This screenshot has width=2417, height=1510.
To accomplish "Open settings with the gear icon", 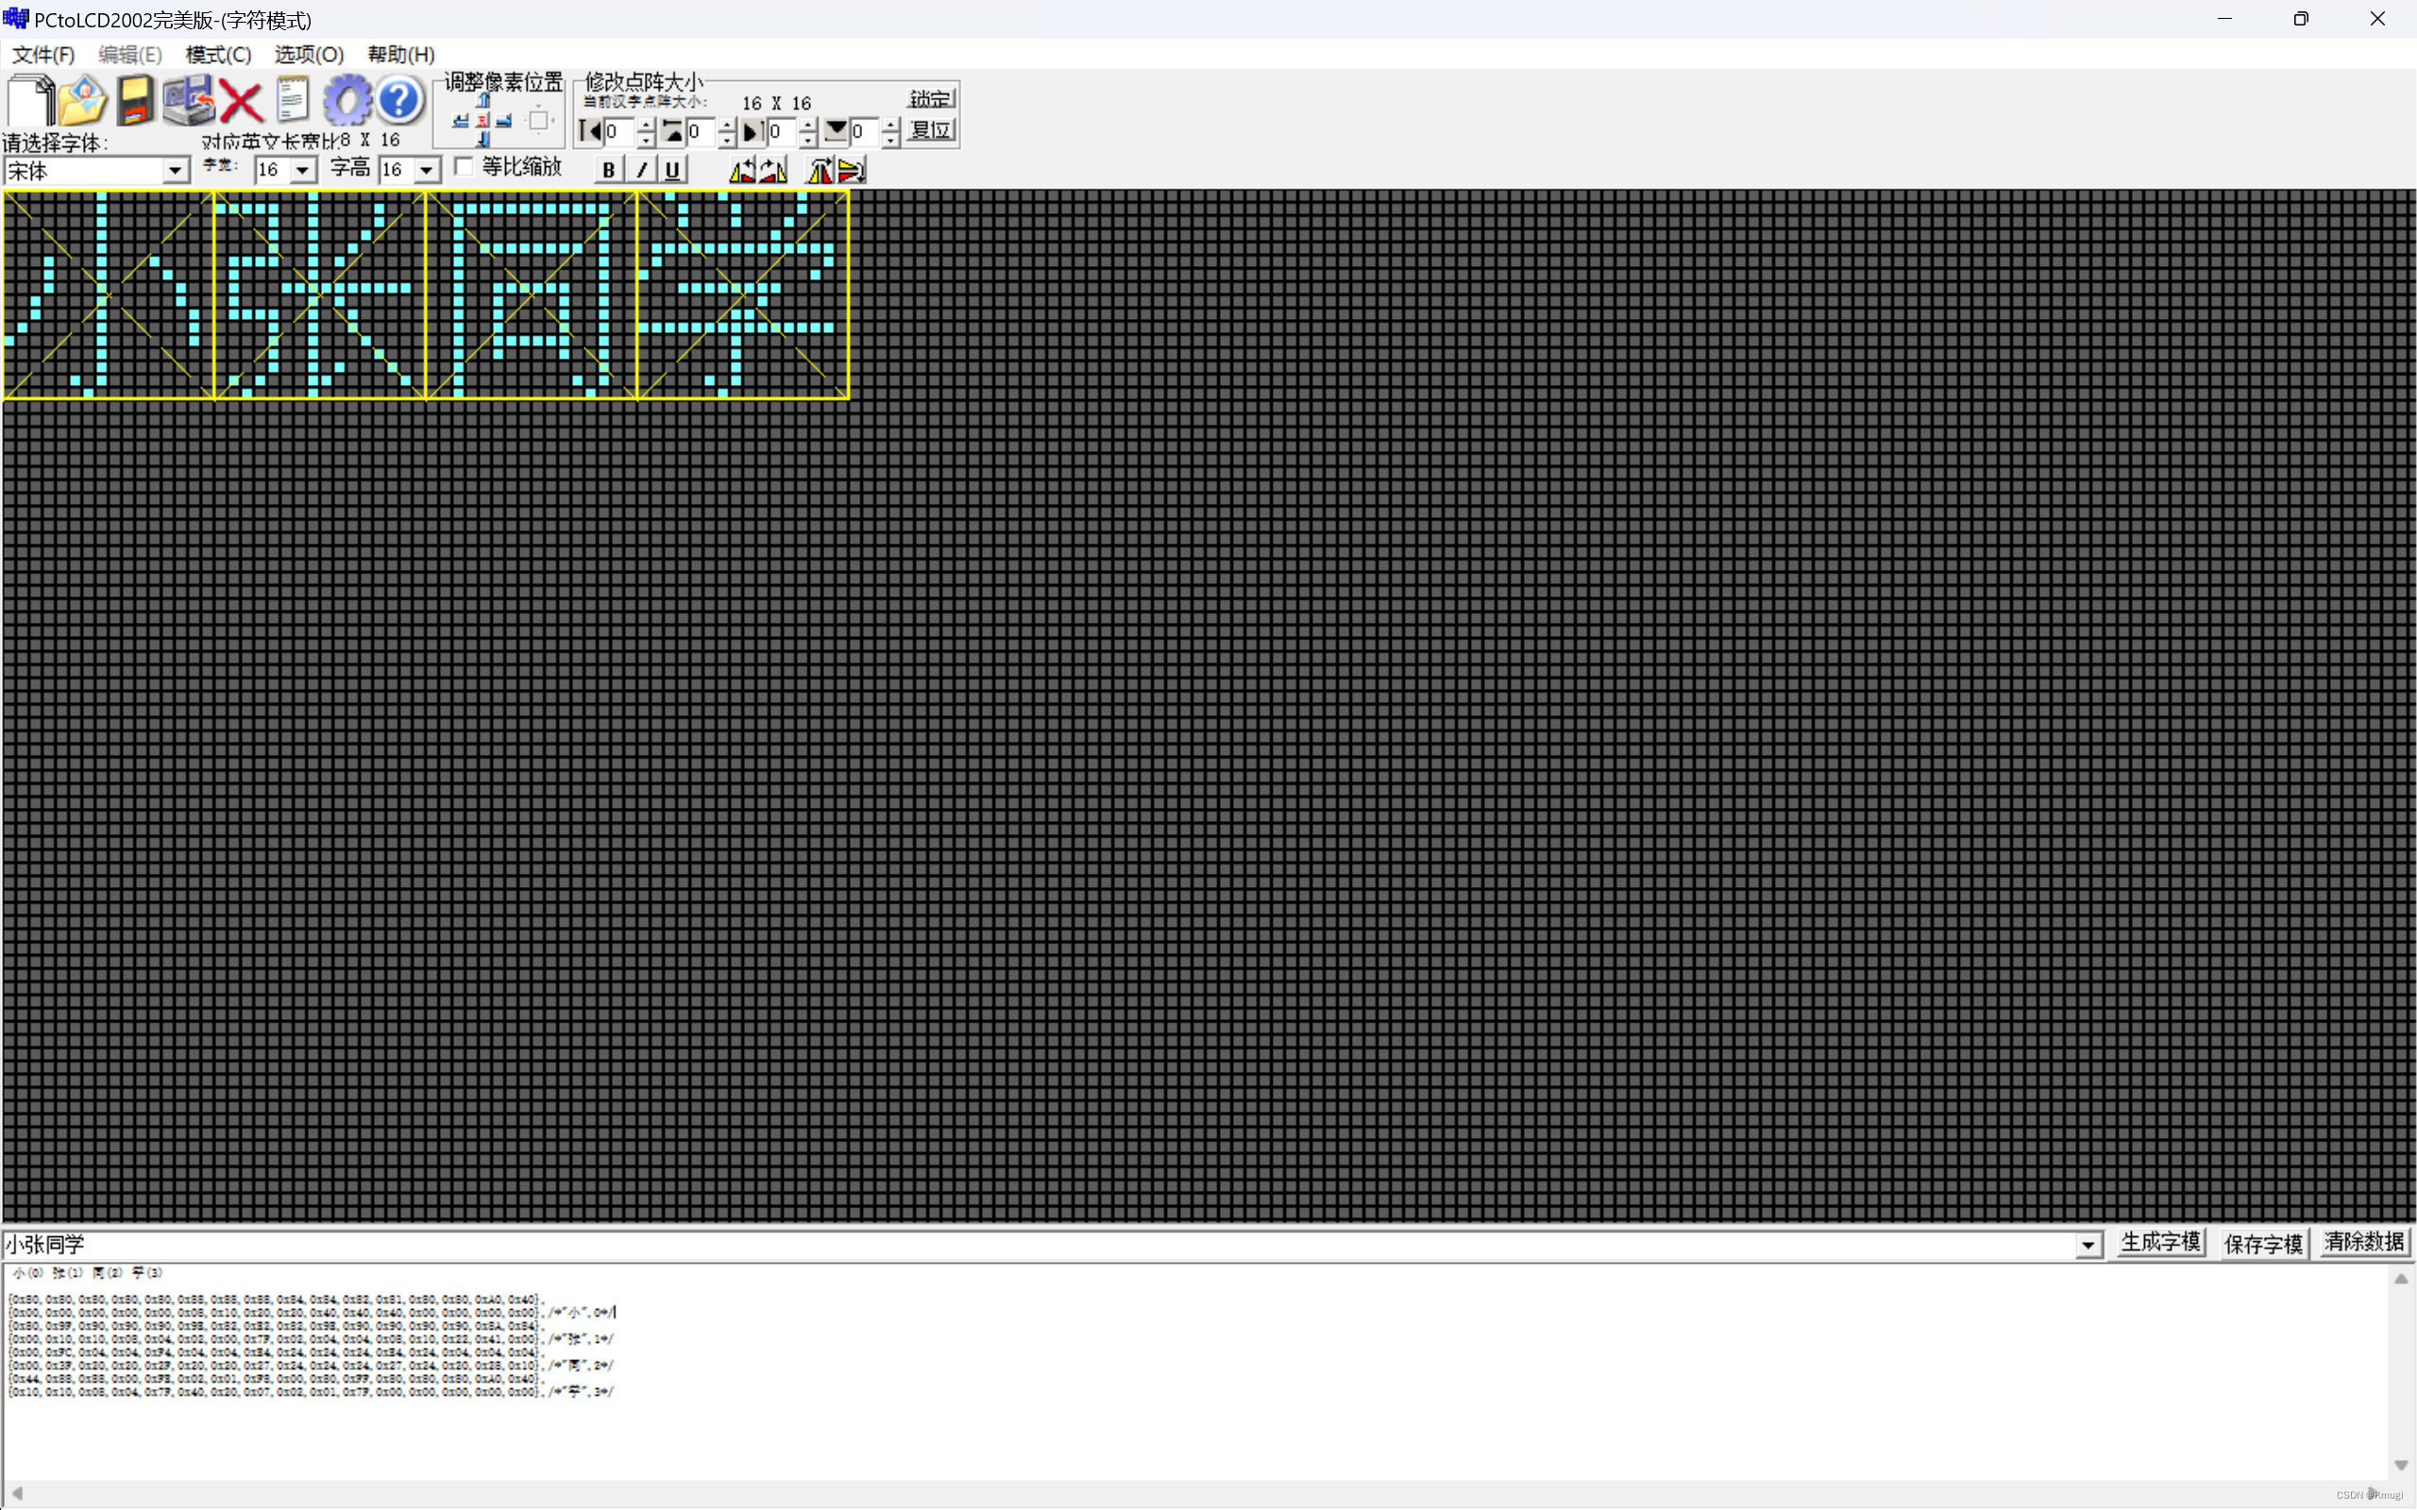I will [x=346, y=100].
